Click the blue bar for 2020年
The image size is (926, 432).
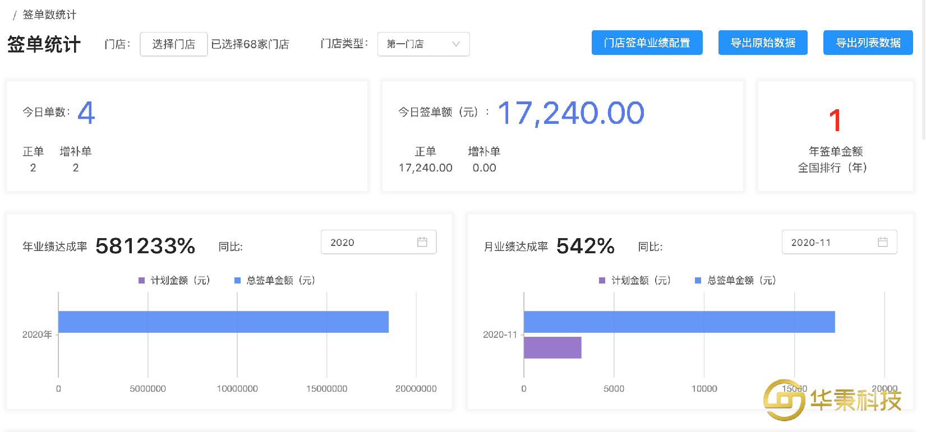coord(223,322)
